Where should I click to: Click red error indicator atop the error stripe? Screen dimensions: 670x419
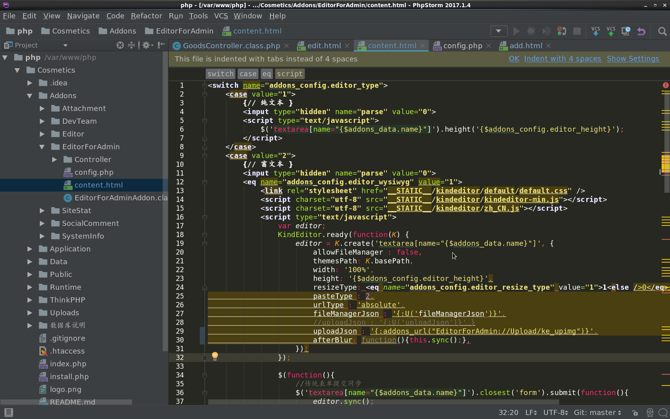(x=665, y=85)
